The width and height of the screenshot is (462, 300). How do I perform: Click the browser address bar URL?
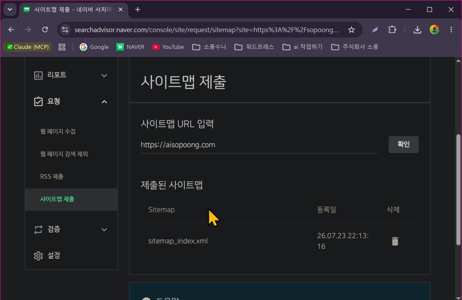coord(207,30)
